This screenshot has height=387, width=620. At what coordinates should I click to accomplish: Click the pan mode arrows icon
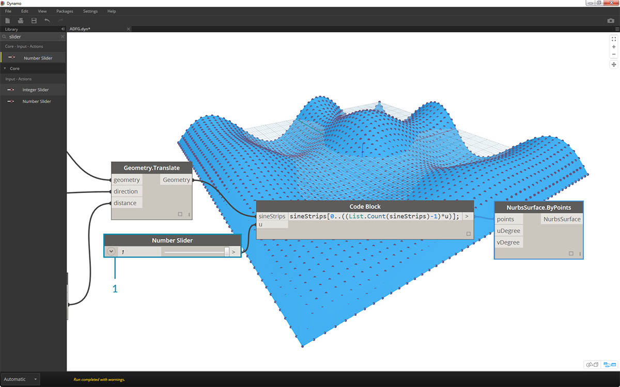(x=614, y=64)
